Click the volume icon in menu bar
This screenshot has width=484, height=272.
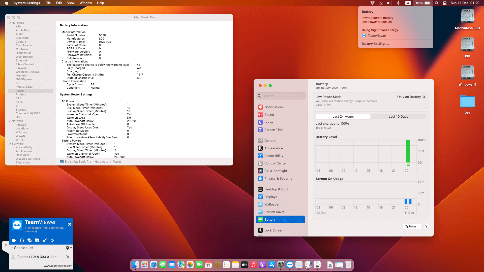click(x=389, y=3)
